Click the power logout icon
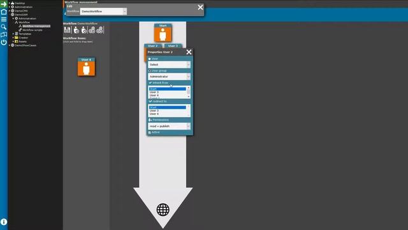 pos(4,42)
